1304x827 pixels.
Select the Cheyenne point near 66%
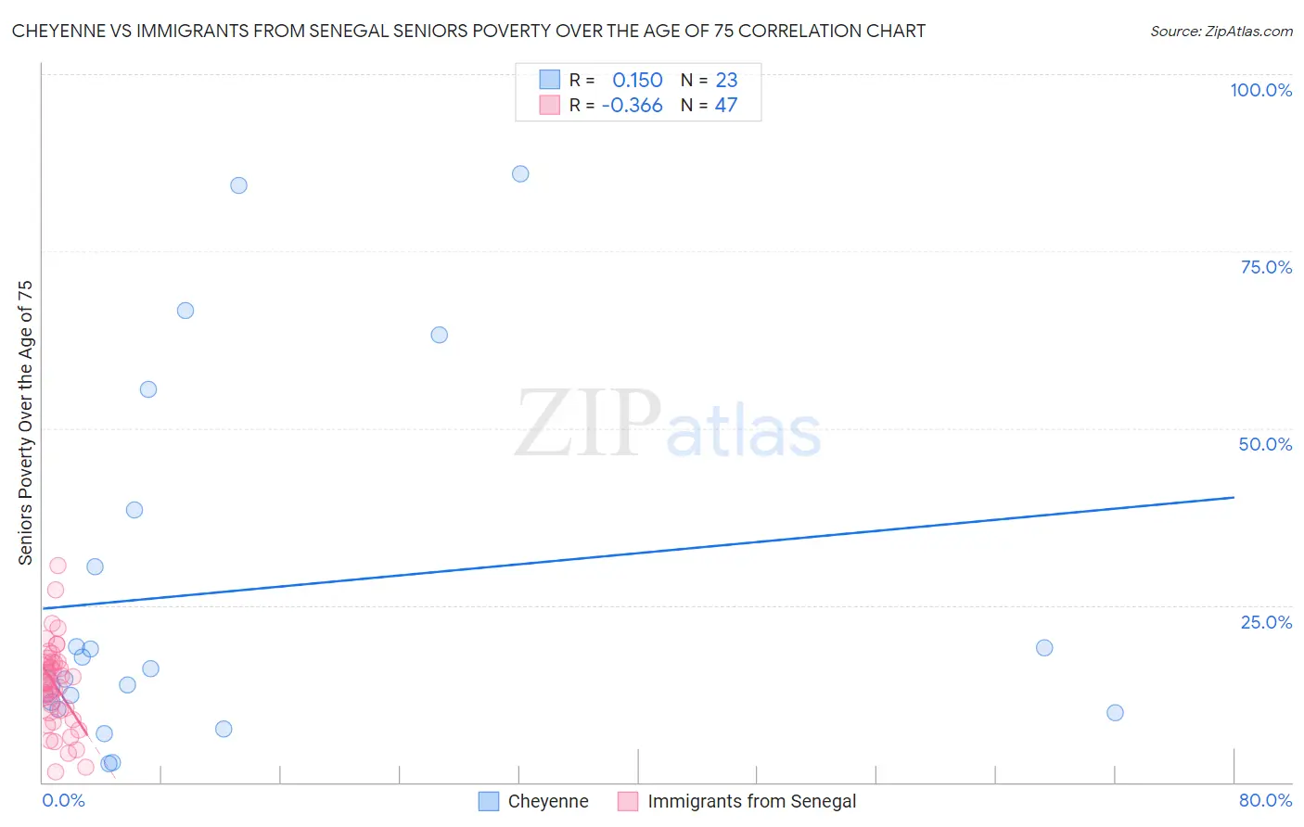[185, 311]
